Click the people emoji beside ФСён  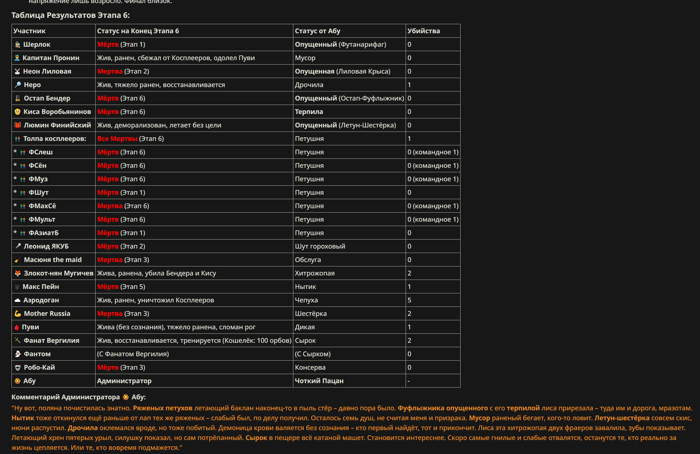point(23,166)
